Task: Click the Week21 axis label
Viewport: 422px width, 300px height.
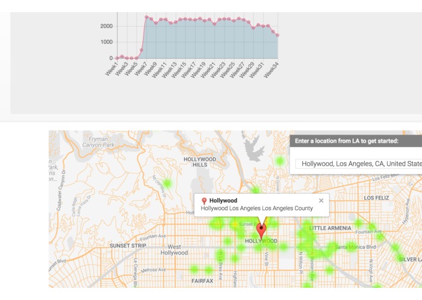Action: click(x=208, y=70)
